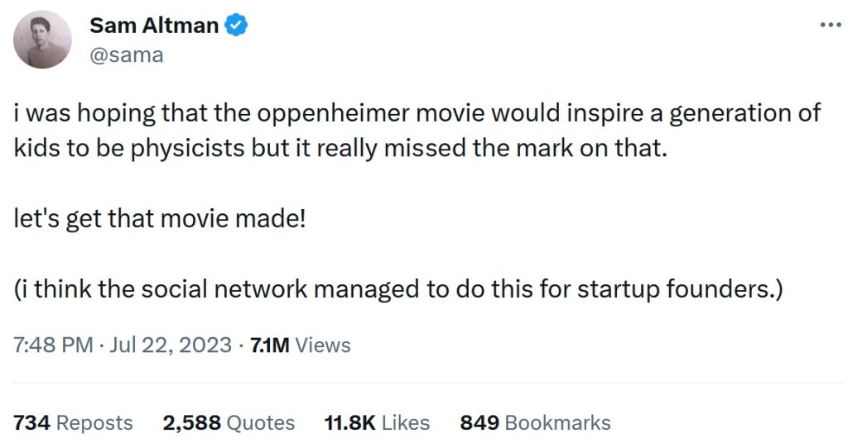View the 2,588 Quotes
The height and width of the screenshot is (443, 848).
229,422
